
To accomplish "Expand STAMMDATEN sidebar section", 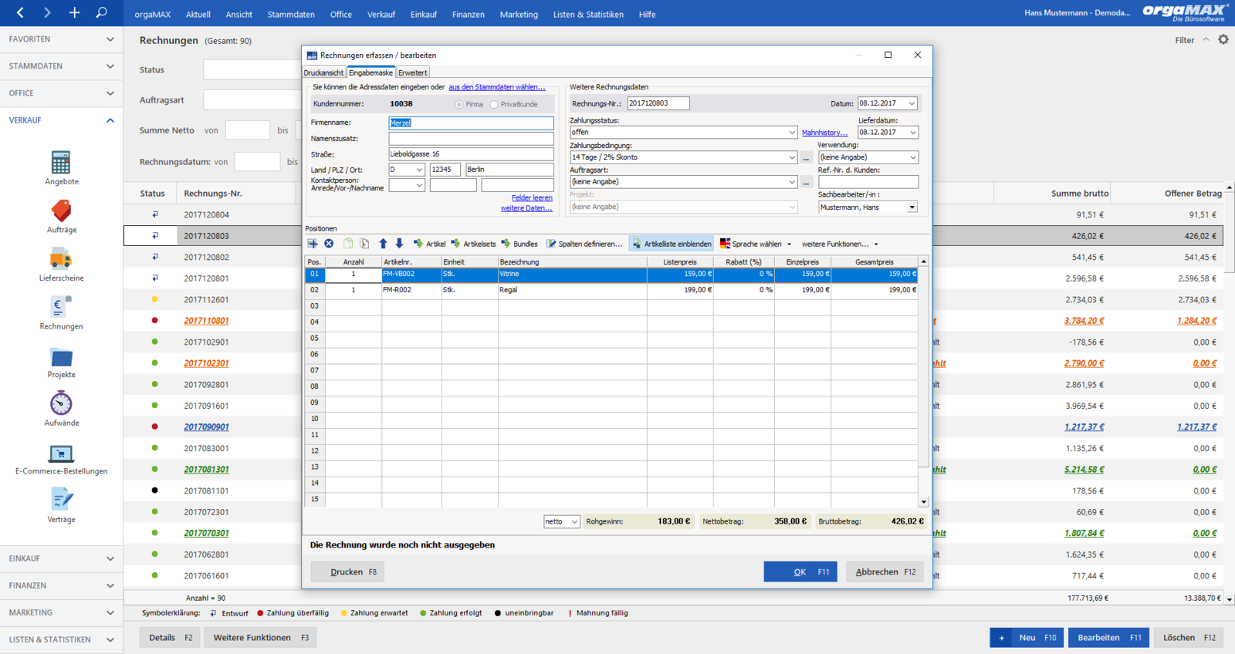I will pyautogui.click(x=61, y=66).
